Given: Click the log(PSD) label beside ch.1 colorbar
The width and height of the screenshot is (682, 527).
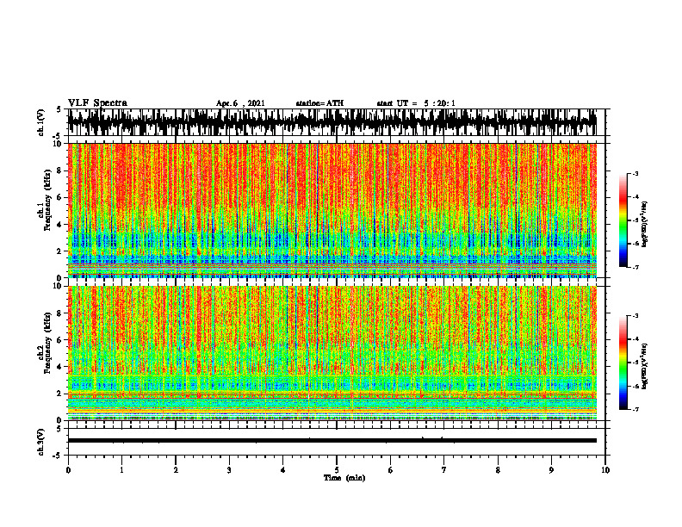Looking at the screenshot, I should [x=644, y=225].
